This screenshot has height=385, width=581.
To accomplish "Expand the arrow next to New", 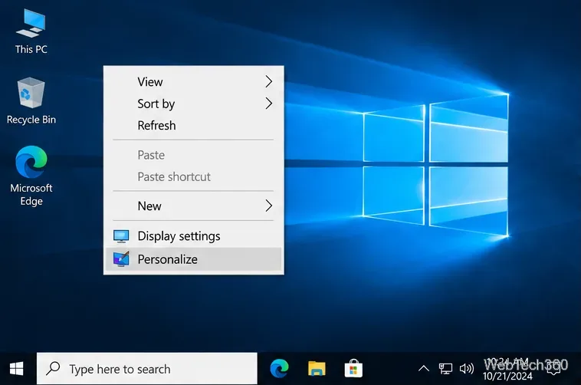I will [269, 206].
